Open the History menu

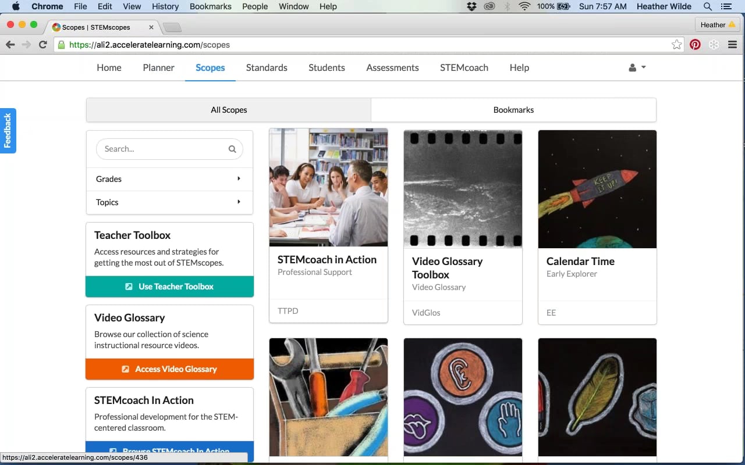pyautogui.click(x=165, y=6)
